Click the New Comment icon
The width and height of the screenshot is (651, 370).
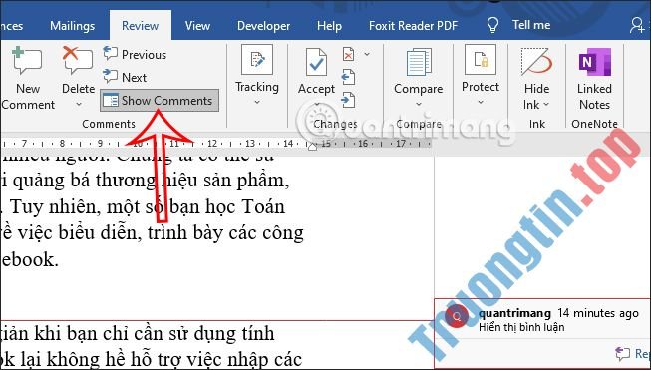(27, 61)
